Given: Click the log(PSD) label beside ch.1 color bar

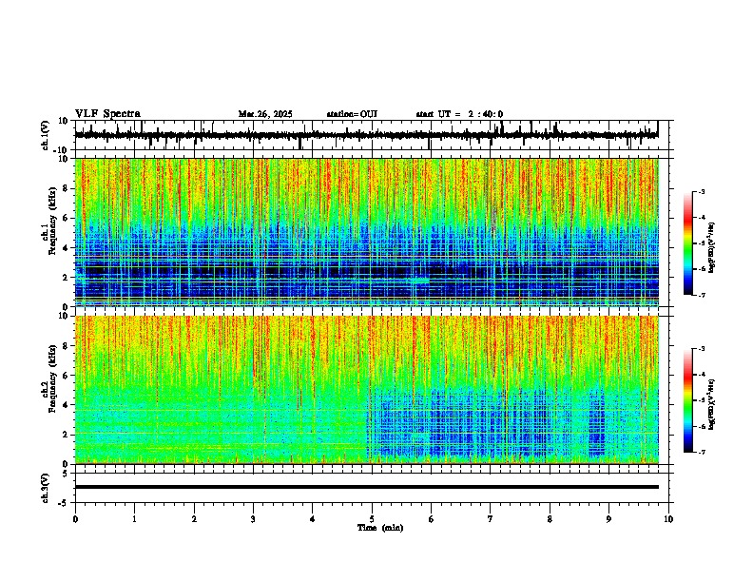Looking at the screenshot, I should (x=712, y=248).
